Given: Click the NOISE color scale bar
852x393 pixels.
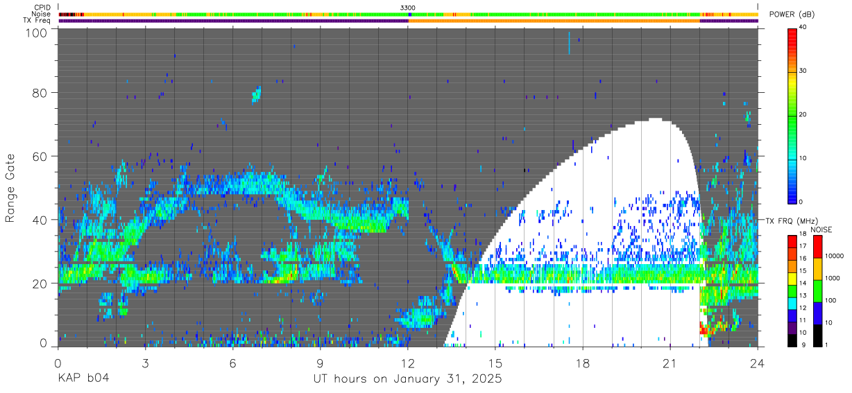Looking at the screenshot, I should pos(817,290).
